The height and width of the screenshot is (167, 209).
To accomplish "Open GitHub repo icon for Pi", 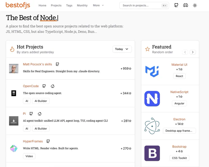I will (x=31, y=114).
